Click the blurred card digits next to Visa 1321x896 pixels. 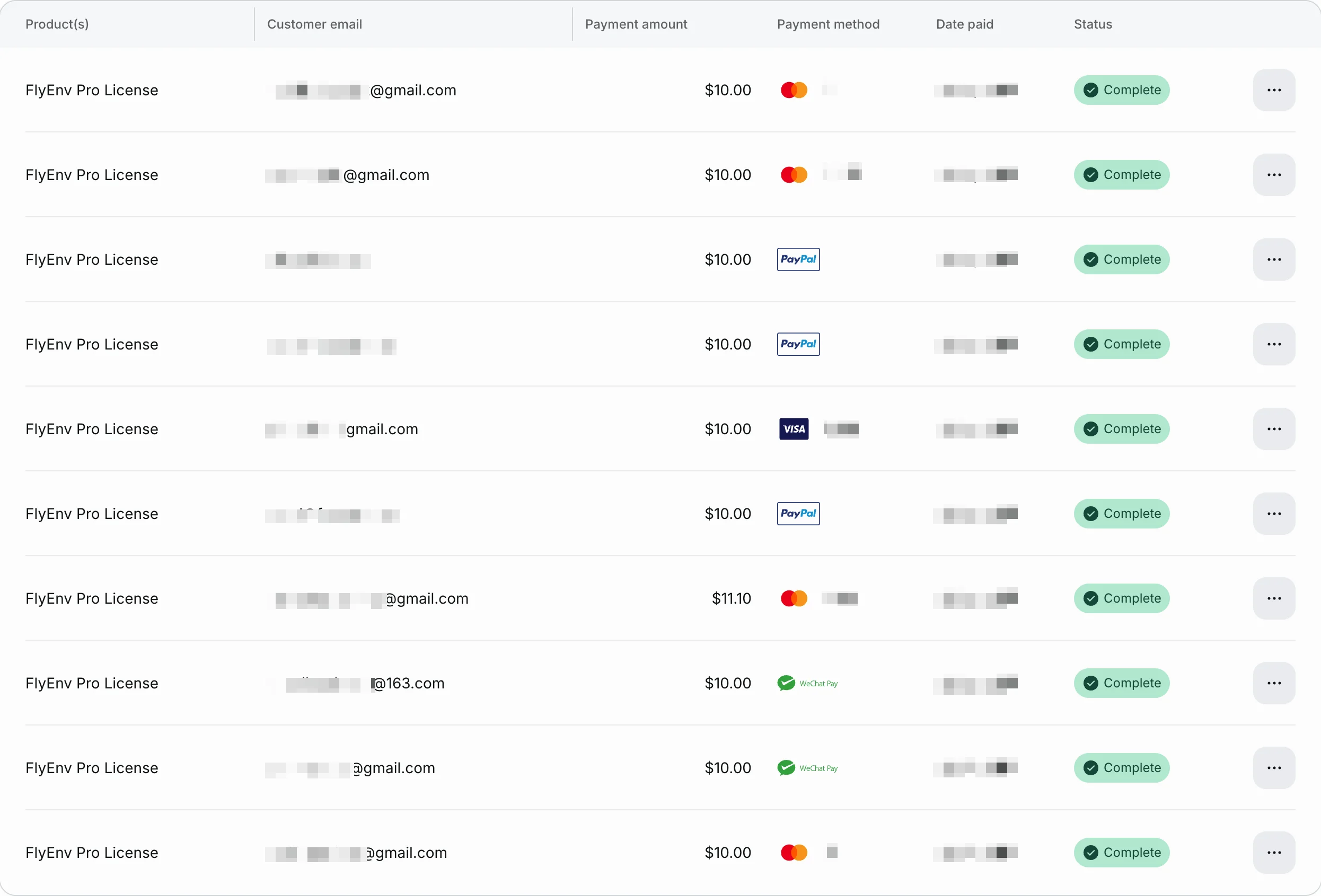[841, 429]
